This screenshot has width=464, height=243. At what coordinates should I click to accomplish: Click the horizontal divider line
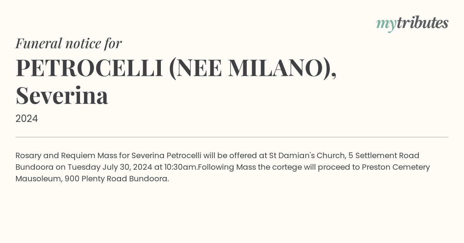(232, 137)
